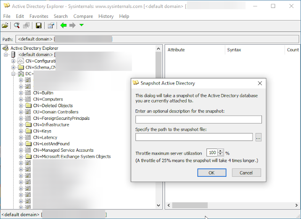Click Cancel in Snapshot dialog
301x219 pixels.
(x=246, y=172)
